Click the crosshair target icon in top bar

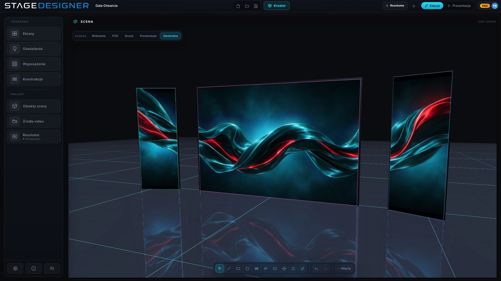pyautogui.click(x=414, y=6)
